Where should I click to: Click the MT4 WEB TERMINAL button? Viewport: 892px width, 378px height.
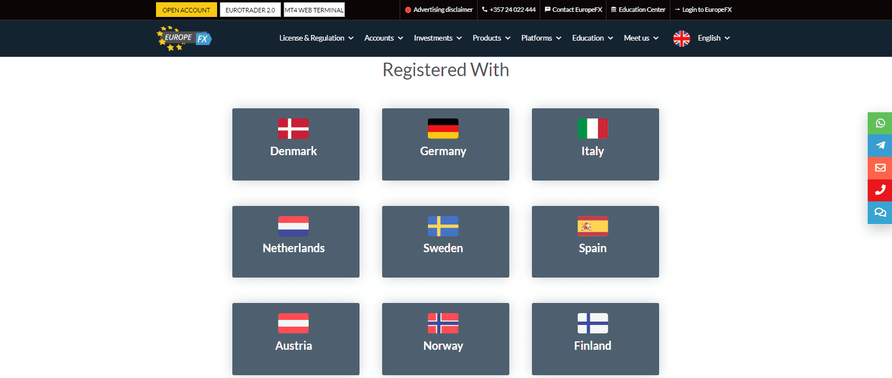314,10
